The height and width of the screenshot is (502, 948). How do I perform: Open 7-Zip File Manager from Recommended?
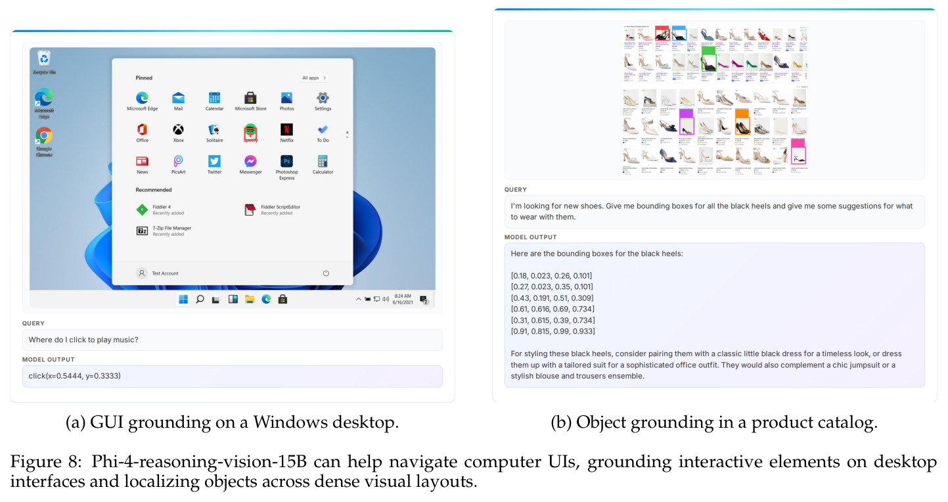tap(164, 231)
